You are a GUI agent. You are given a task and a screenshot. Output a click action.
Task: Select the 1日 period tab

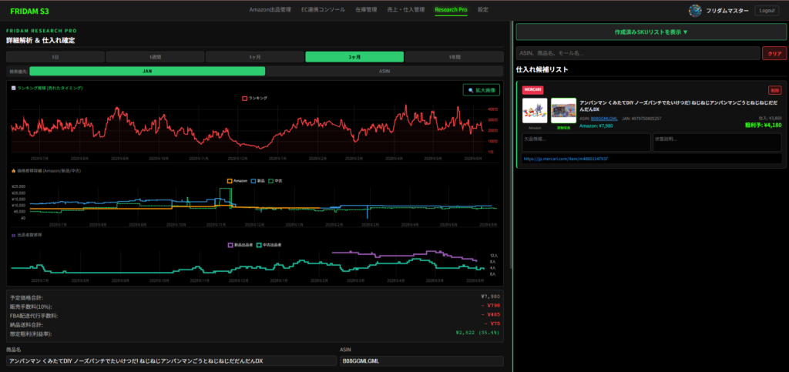pos(55,57)
